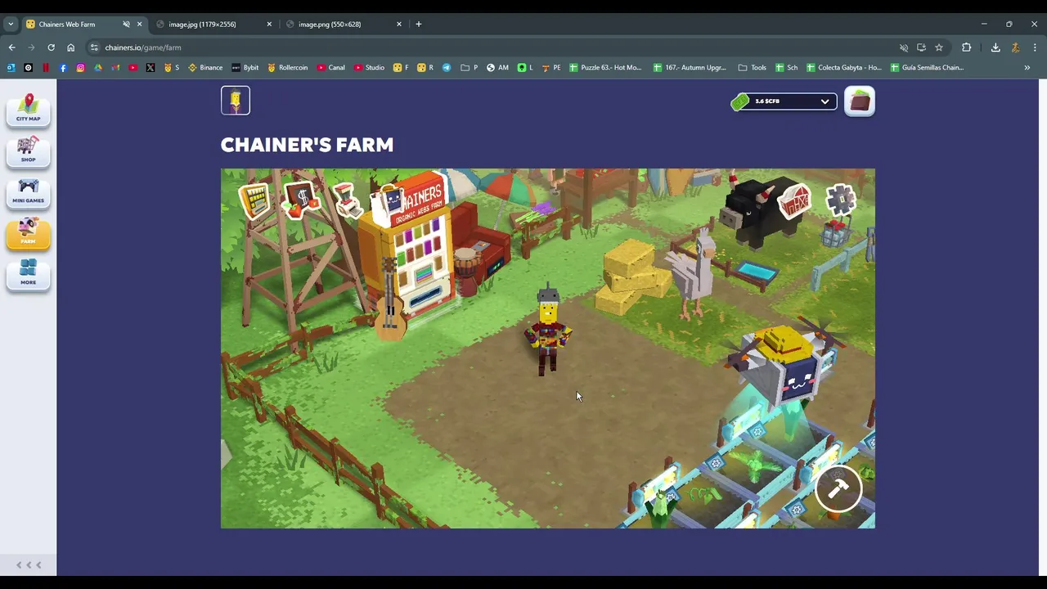The width and height of the screenshot is (1047, 589).
Task: Click the chainers.io address bar
Action: click(491, 47)
